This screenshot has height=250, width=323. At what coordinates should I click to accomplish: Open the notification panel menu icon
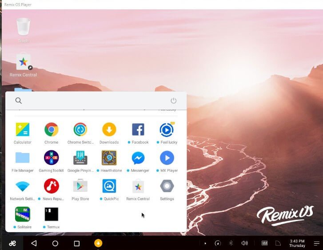(x=316, y=244)
